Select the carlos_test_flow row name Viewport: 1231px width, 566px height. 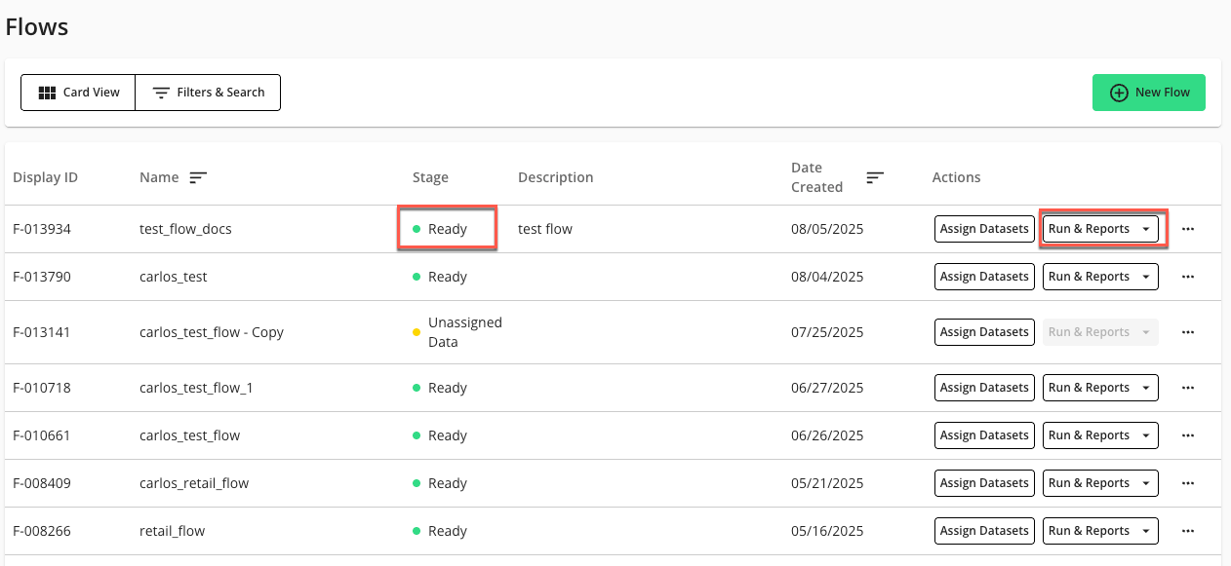189,435
